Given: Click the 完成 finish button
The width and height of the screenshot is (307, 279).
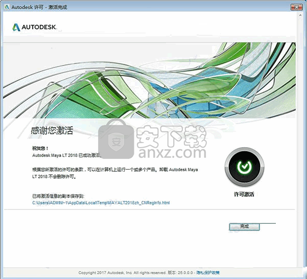Looking at the screenshot, I should click(244, 227).
